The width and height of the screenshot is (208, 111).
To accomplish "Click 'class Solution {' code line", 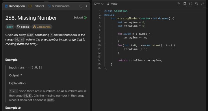I will coord(117,11).
